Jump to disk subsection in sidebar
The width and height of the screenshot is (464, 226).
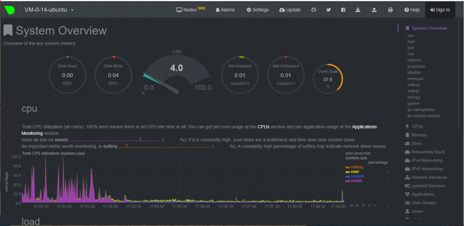(411, 48)
